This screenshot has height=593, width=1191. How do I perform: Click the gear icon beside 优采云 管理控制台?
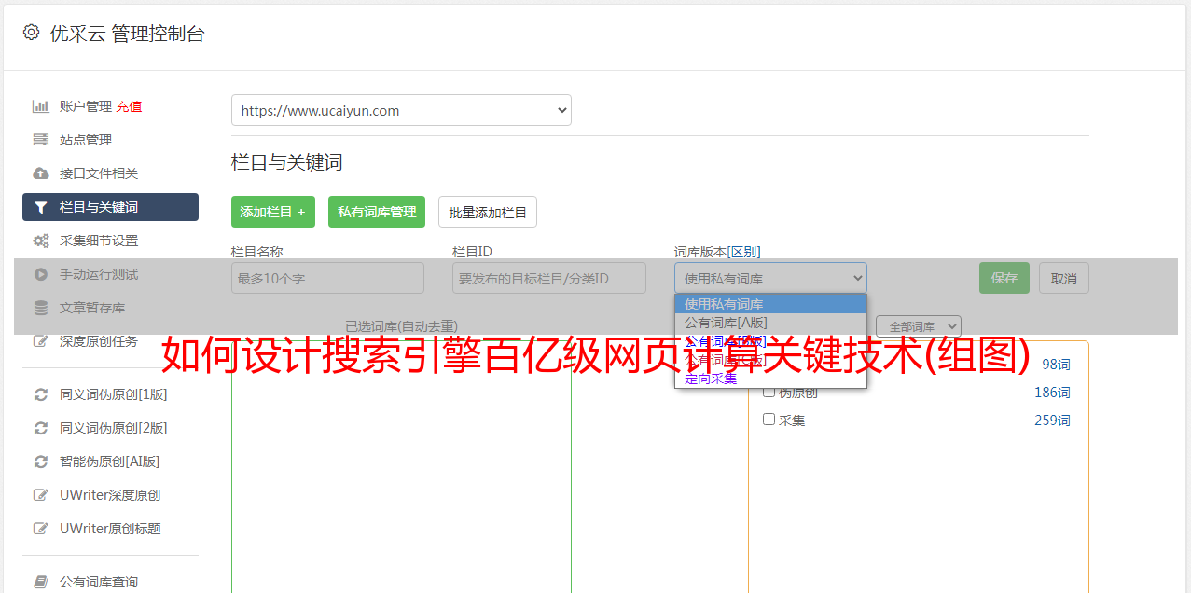(31, 33)
